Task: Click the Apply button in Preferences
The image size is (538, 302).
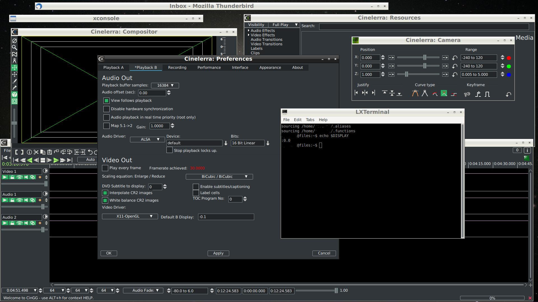Action: tap(218, 253)
